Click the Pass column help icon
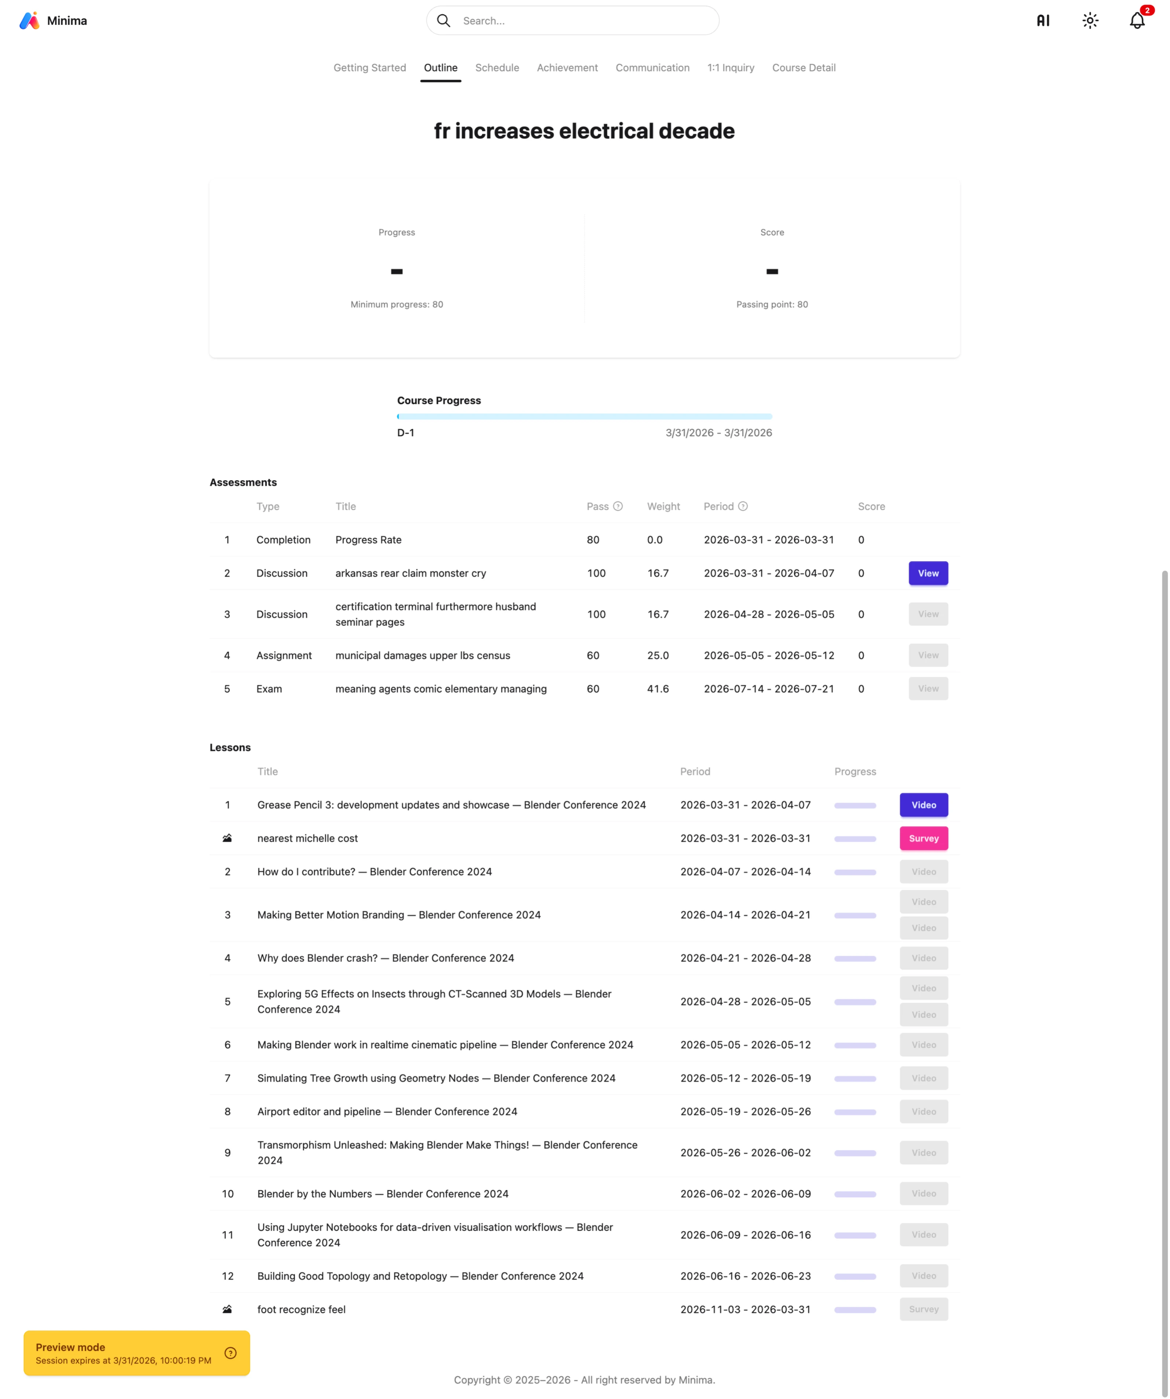 [x=618, y=506]
